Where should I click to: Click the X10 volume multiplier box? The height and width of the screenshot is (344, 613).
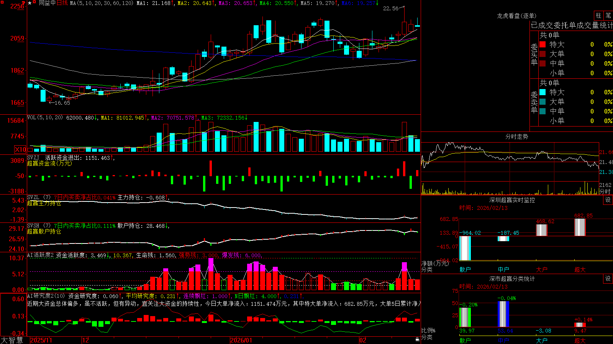pyautogui.click(x=21, y=149)
